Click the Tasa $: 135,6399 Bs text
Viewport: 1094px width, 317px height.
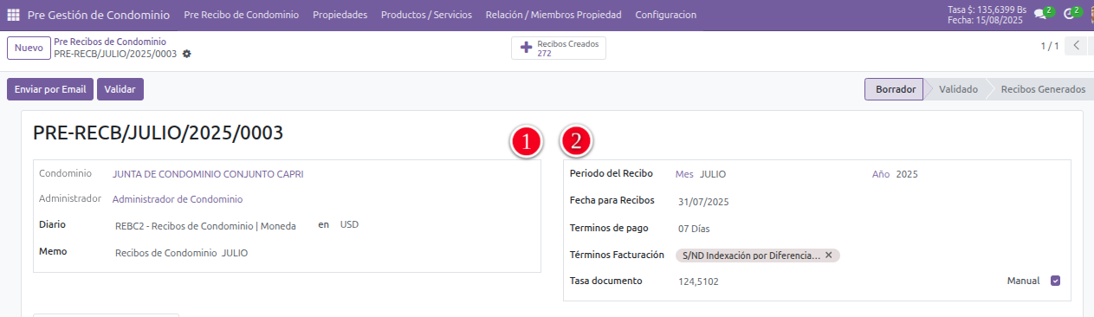click(987, 10)
